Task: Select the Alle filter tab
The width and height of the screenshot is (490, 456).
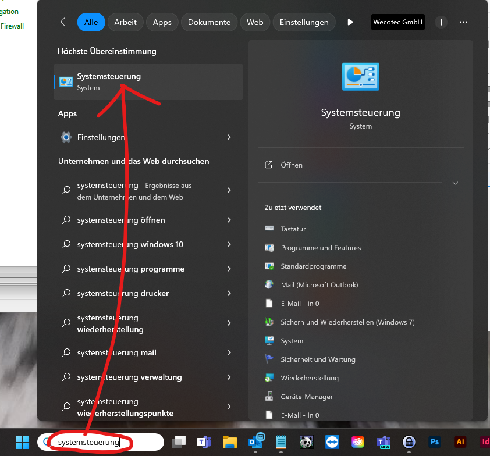Action: pos(91,22)
